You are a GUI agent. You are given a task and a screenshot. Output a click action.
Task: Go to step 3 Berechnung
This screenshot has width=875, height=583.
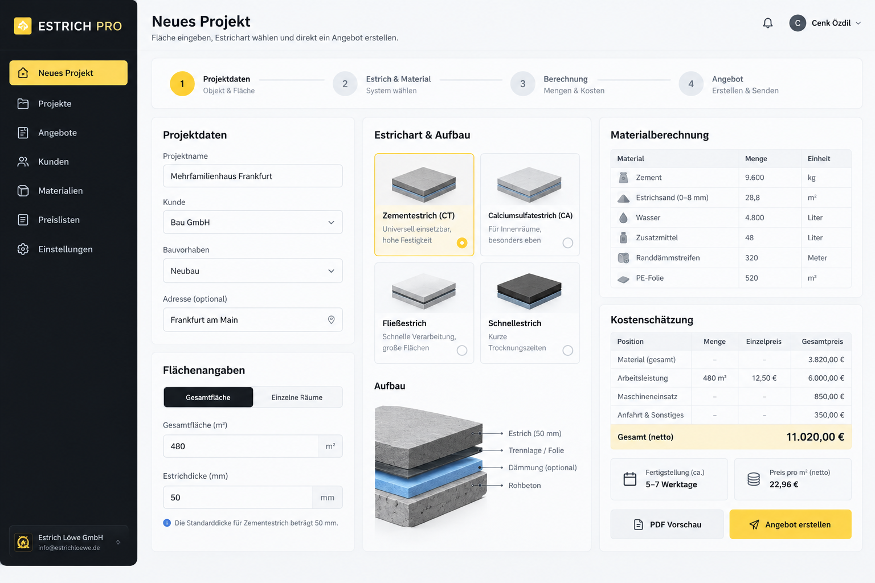(x=558, y=84)
